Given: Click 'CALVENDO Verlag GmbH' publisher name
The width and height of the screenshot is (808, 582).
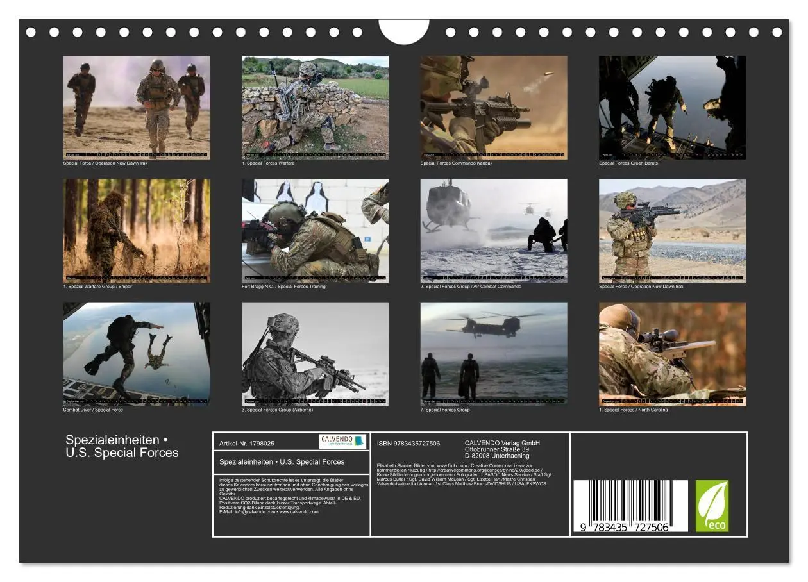Looking at the screenshot, I should [502, 443].
